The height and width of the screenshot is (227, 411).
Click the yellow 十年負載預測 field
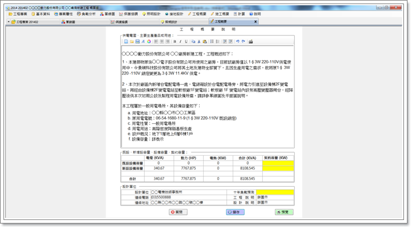[x=275, y=192]
